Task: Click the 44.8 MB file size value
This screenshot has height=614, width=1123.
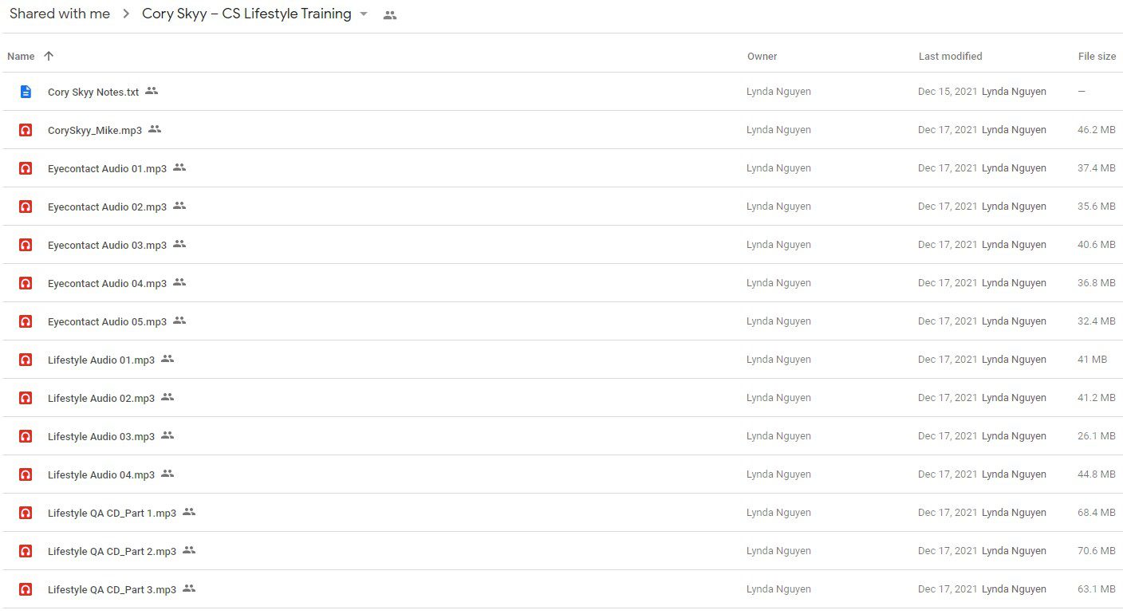Action: pyautogui.click(x=1096, y=474)
